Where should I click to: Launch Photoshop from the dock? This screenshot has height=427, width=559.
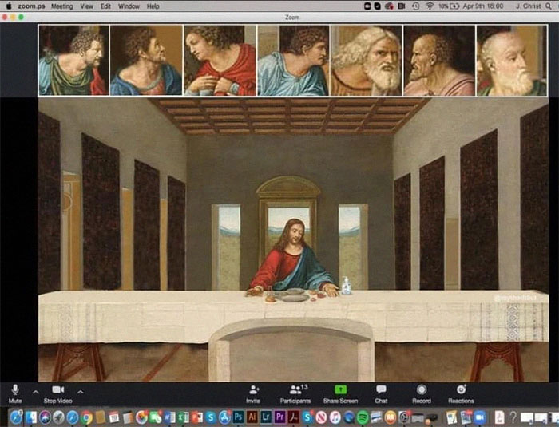237,417
